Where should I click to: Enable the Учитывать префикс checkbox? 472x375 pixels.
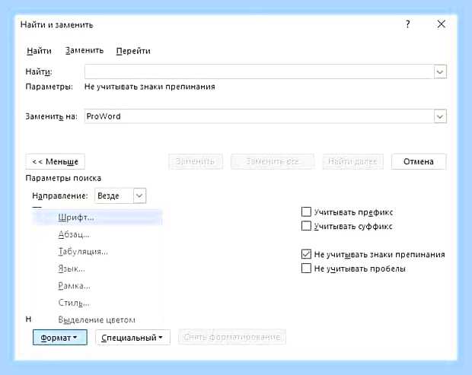(306, 211)
